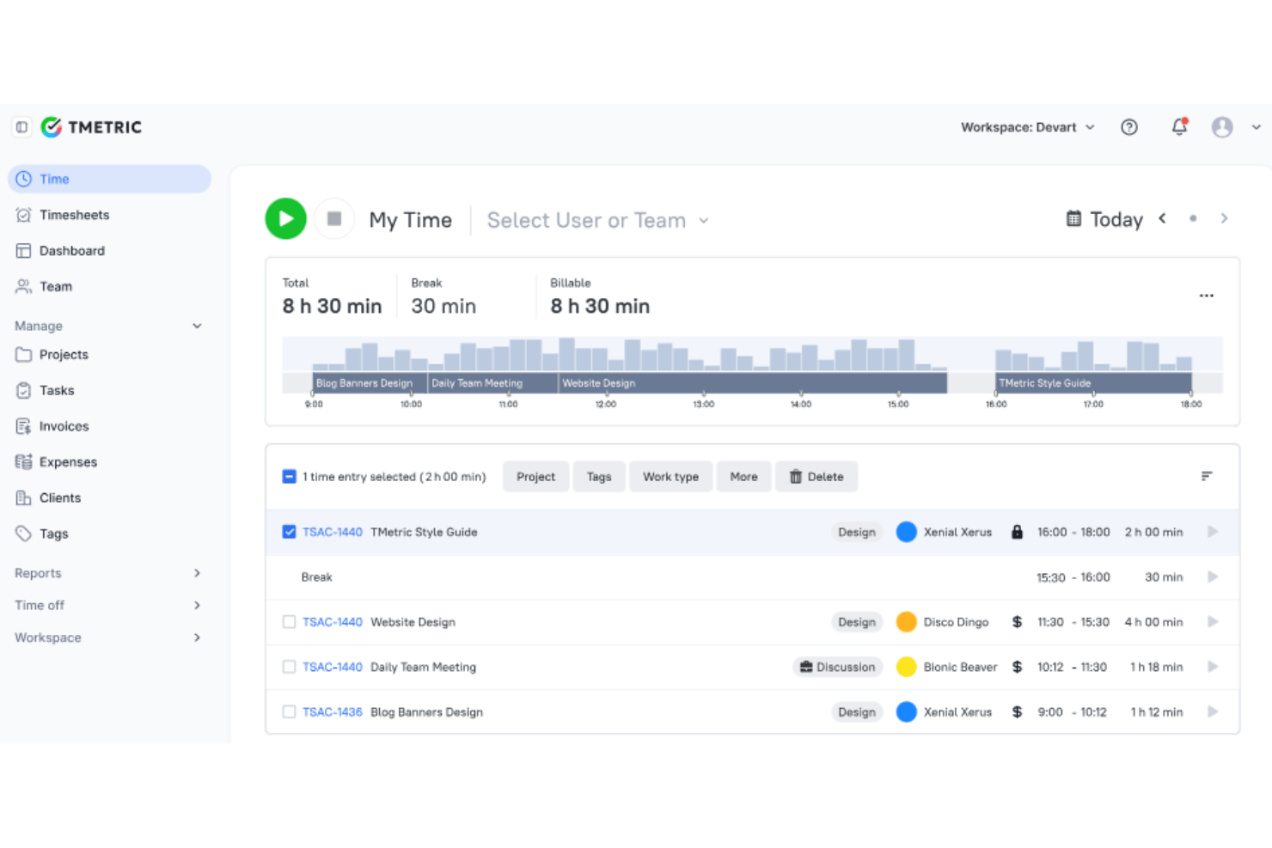
Task: Open the Workspace: Devart dropdown
Action: tap(1027, 127)
